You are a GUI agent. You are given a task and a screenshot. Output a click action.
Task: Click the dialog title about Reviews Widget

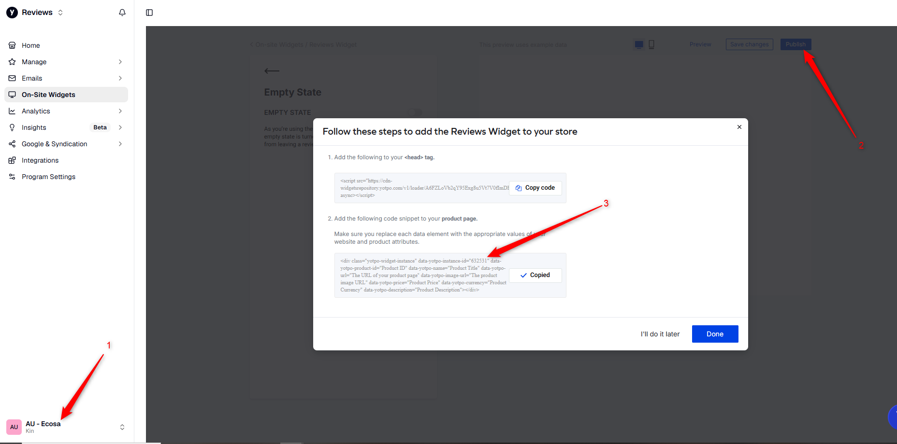point(450,132)
